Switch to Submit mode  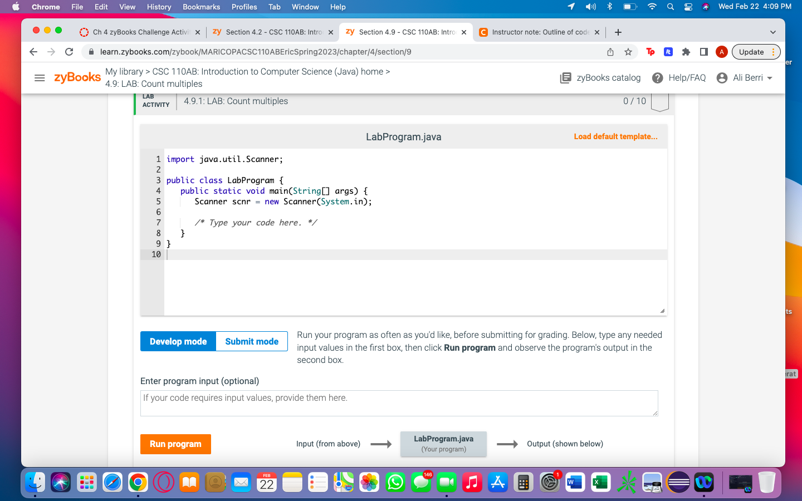[251, 341]
